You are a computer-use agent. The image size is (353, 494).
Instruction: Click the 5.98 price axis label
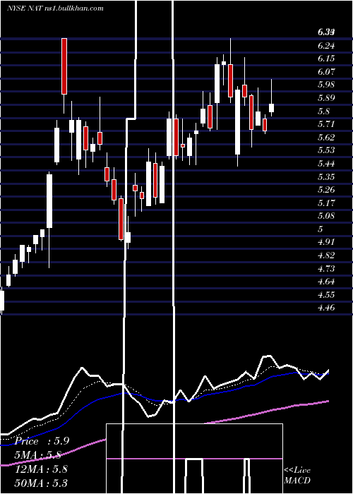point(326,85)
